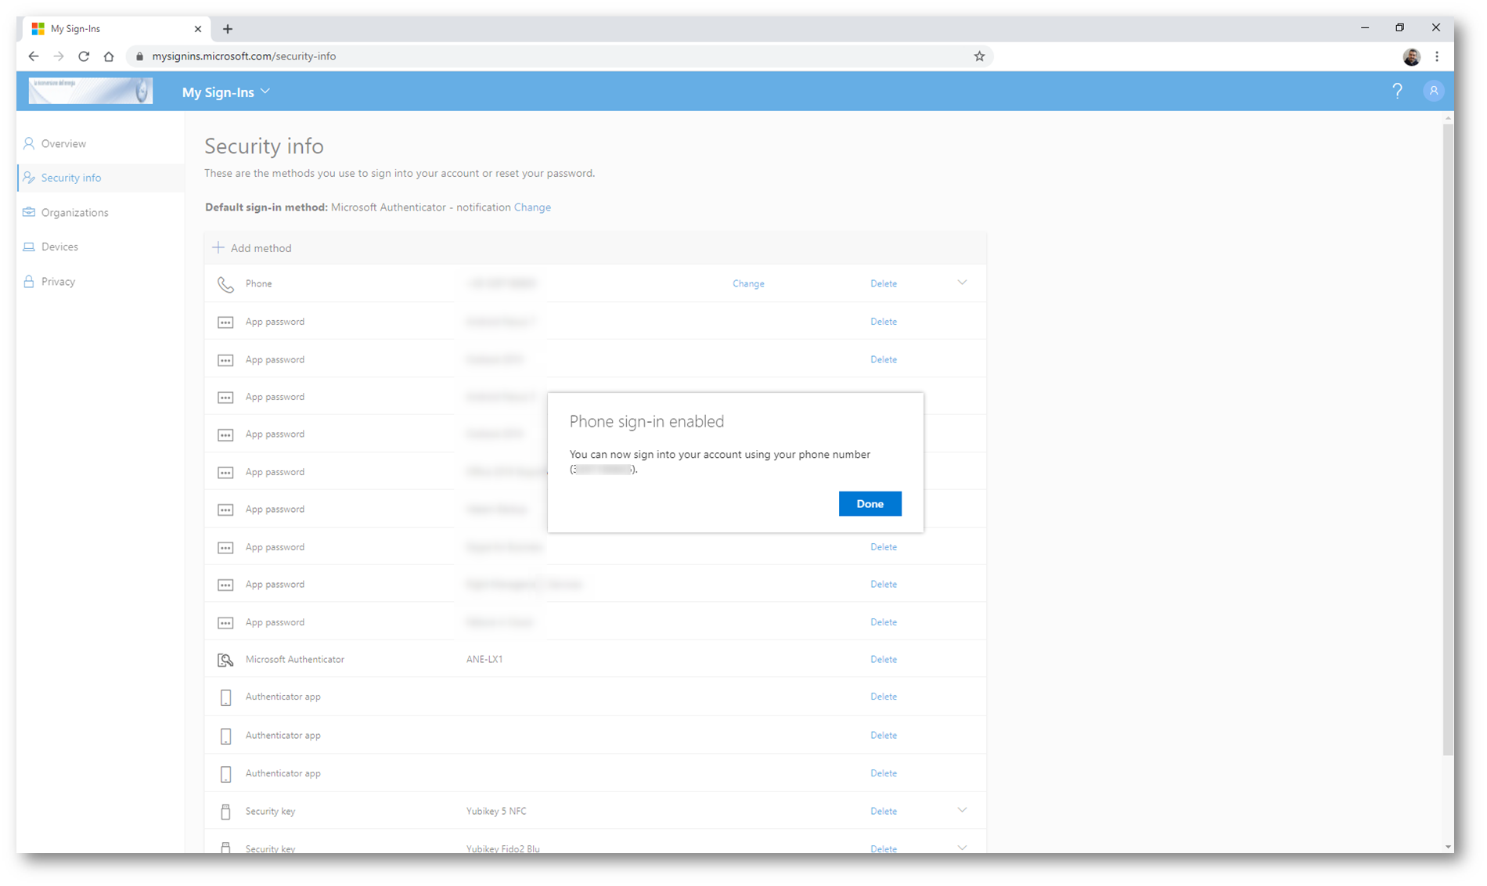The height and width of the screenshot is (886, 1487).
Task: Expand the Yubikey Fido2 Blu row chevron
Action: click(962, 847)
